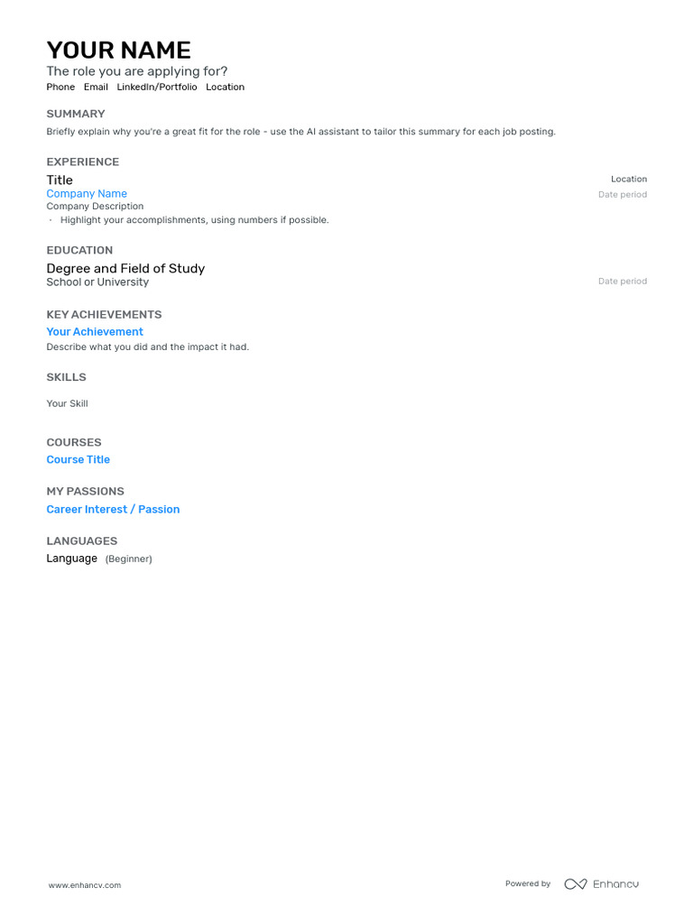Screen dimensions: 693x924
Task: Click the Enhancv infinity logo icon
Action: (575, 884)
